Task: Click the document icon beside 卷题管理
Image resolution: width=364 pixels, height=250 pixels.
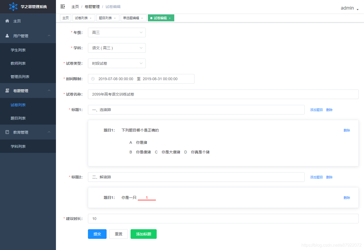Action: pos(7,91)
